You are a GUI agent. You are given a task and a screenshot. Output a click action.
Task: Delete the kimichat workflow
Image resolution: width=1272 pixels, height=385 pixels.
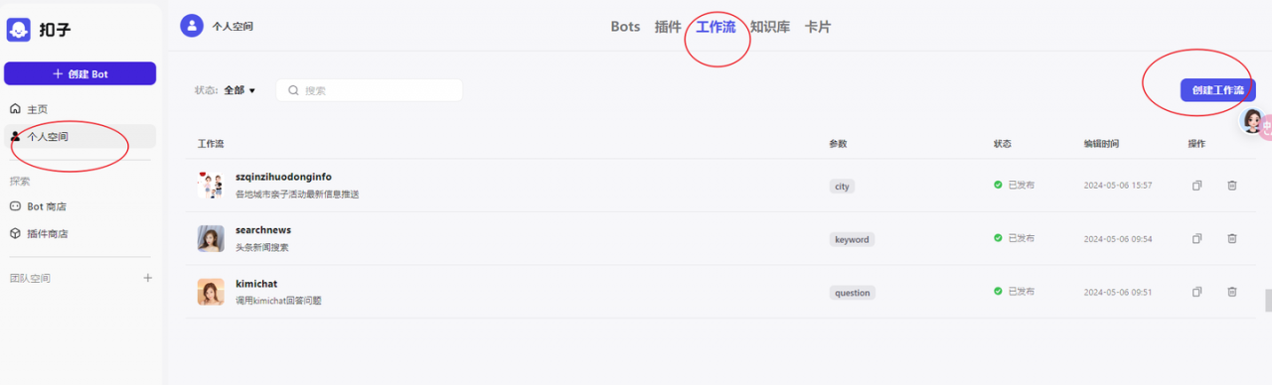tap(1232, 292)
